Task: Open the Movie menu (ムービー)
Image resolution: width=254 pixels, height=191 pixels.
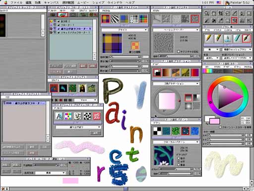Action: pos(83,2)
